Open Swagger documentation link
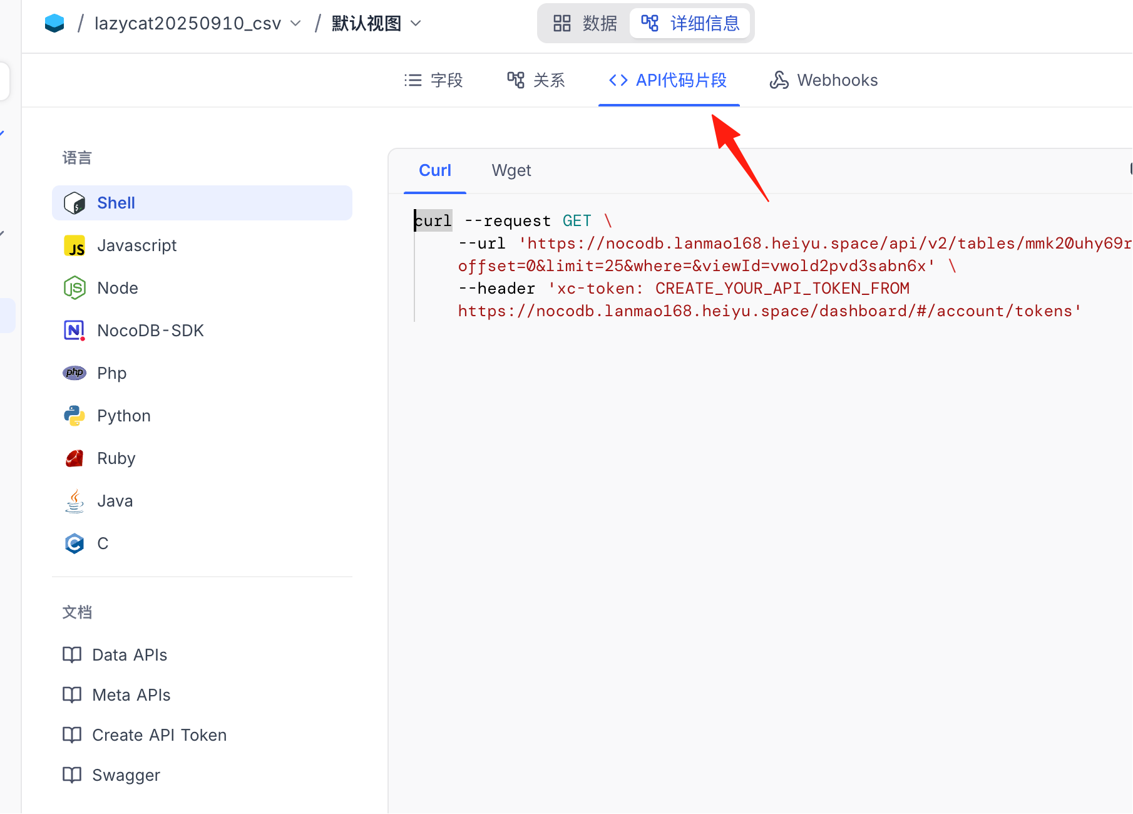 point(126,775)
